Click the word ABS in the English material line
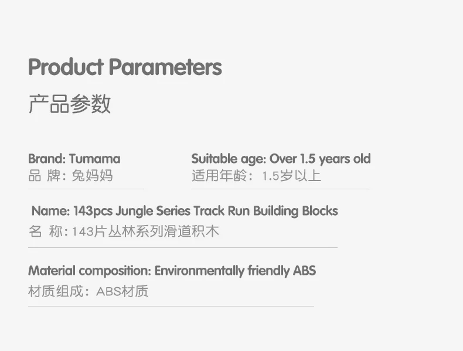This screenshot has height=351, width=463. pos(304,271)
